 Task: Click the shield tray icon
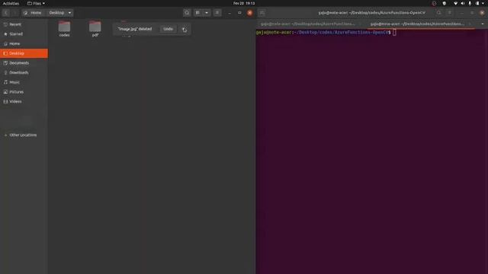click(x=445, y=3)
